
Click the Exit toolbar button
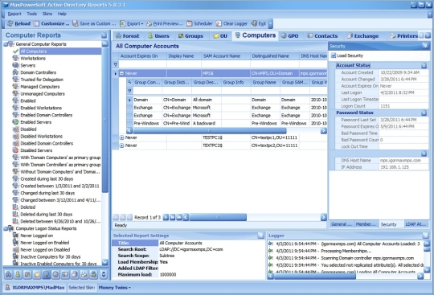[x=259, y=23]
